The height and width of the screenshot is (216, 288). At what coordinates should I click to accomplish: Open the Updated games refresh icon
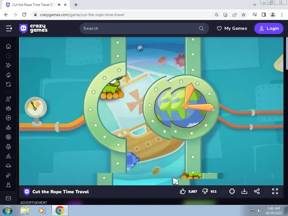[x=8, y=84]
